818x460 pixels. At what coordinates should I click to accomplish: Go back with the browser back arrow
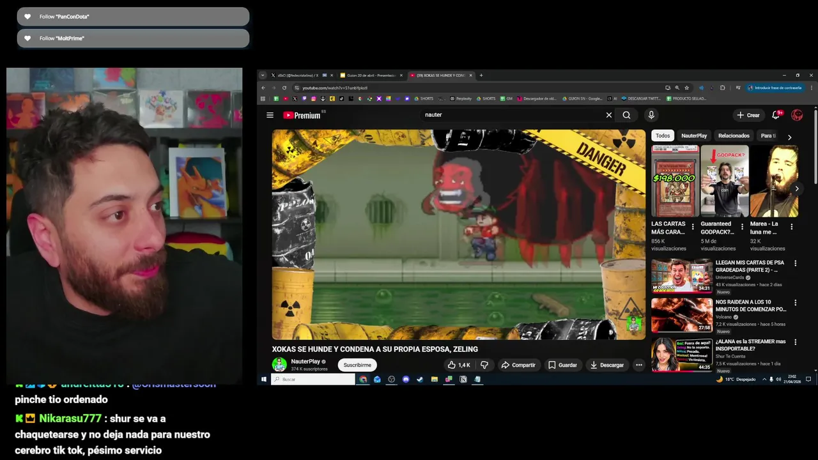pyautogui.click(x=263, y=88)
